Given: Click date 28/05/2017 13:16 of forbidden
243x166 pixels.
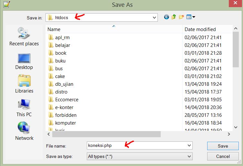Looking at the screenshot, I should click(203, 115).
